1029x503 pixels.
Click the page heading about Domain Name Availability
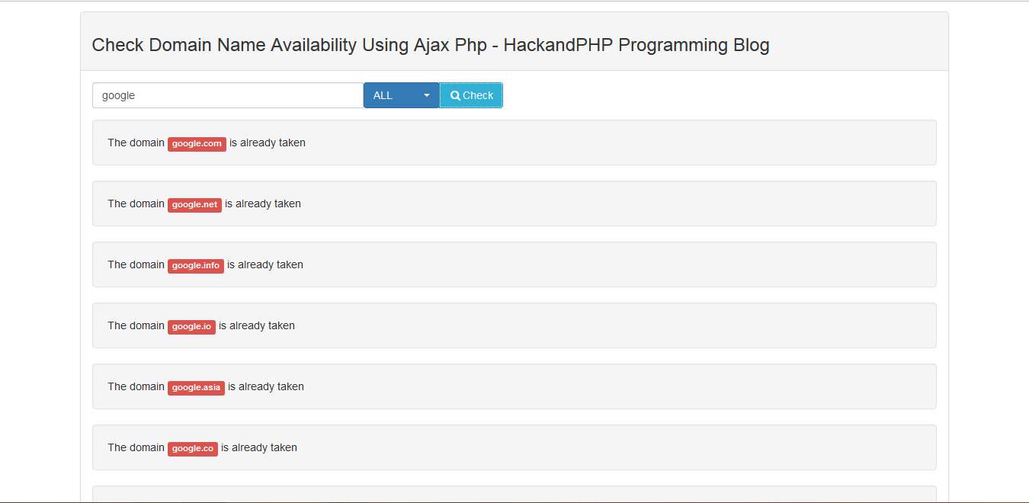coord(431,45)
